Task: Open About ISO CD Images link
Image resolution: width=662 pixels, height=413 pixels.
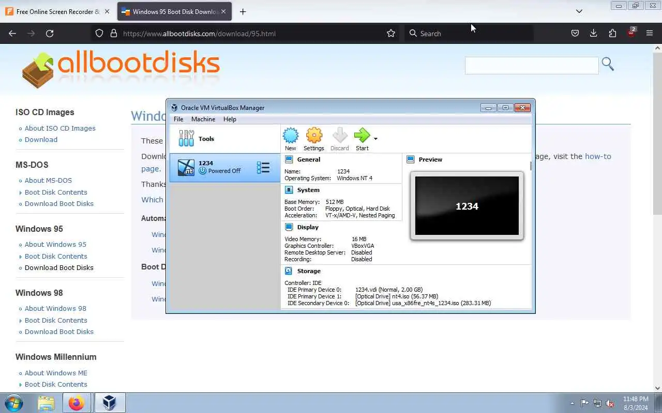Action: [x=60, y=128]
